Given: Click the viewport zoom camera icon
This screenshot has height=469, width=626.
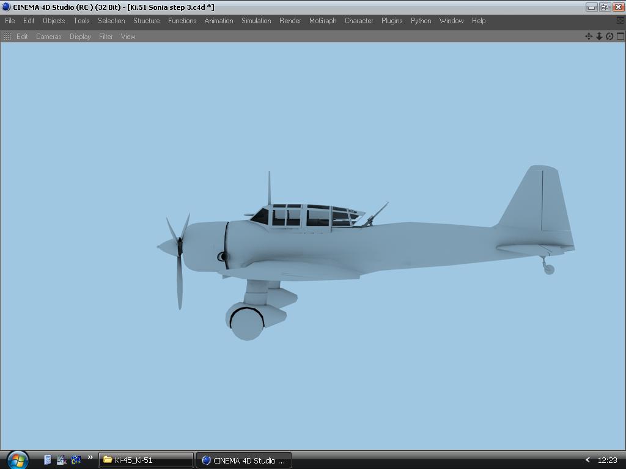Looking at the screenshot, I should (x=599, y=37).
